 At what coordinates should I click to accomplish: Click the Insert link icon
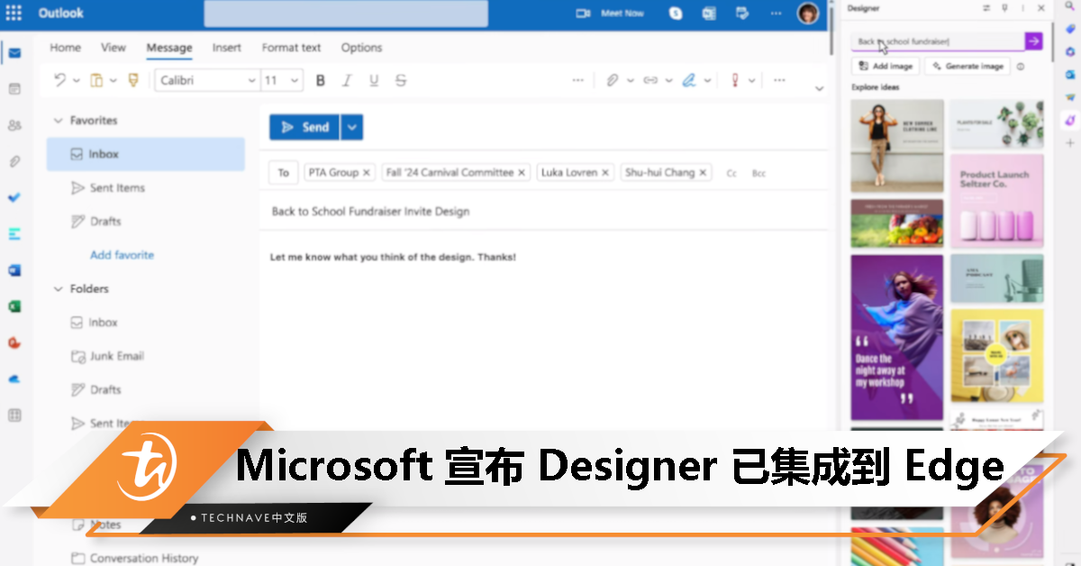click(650, 80)
